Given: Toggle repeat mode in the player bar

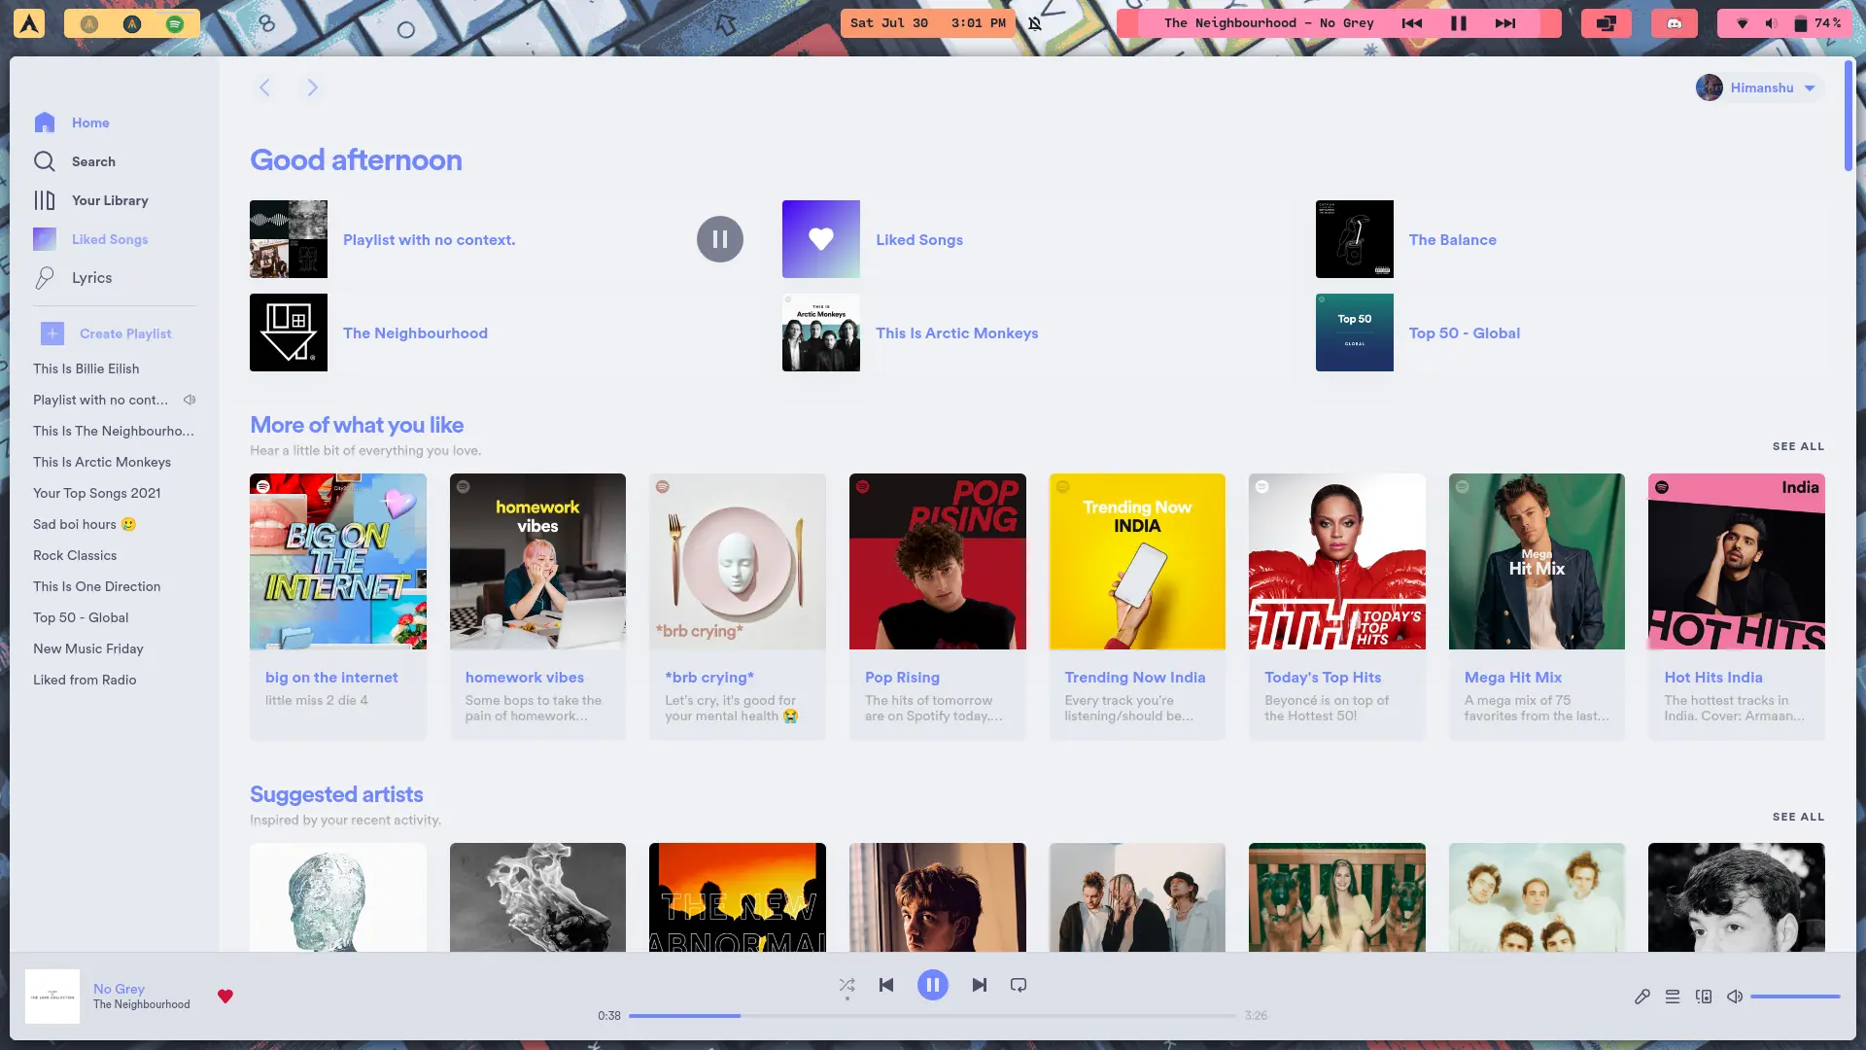Looking at the screenshot, I should click(1019, 985).
